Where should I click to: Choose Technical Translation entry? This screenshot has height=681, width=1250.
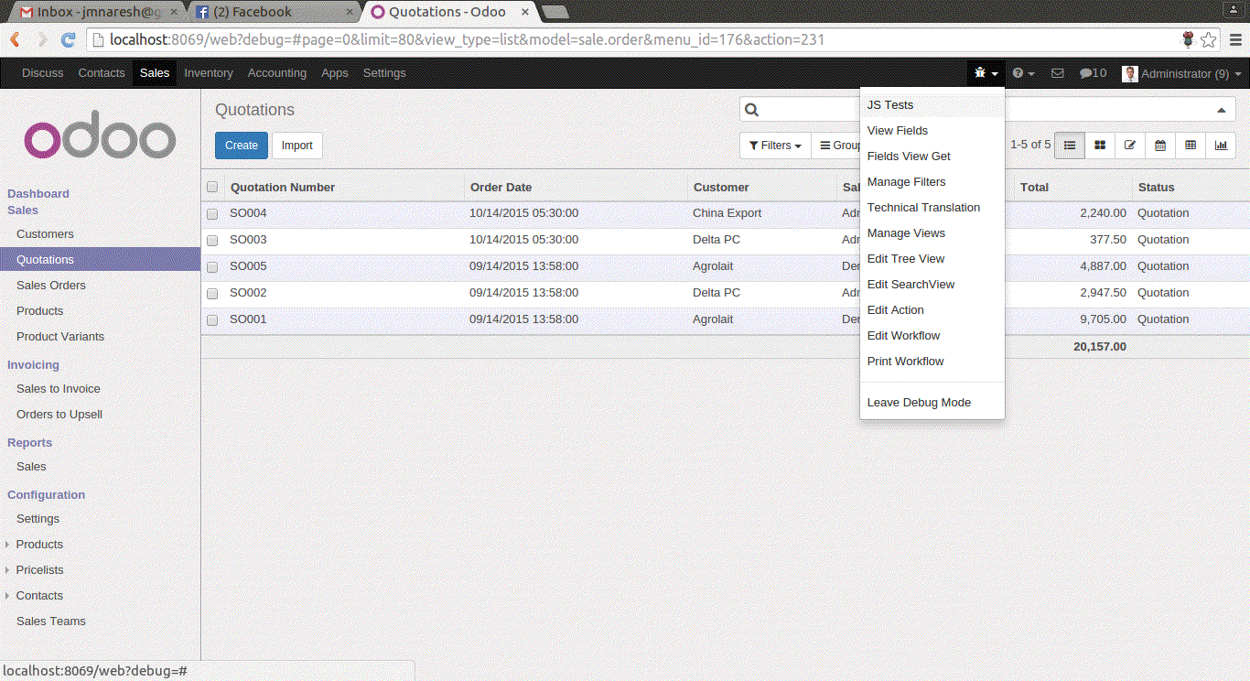932,208
